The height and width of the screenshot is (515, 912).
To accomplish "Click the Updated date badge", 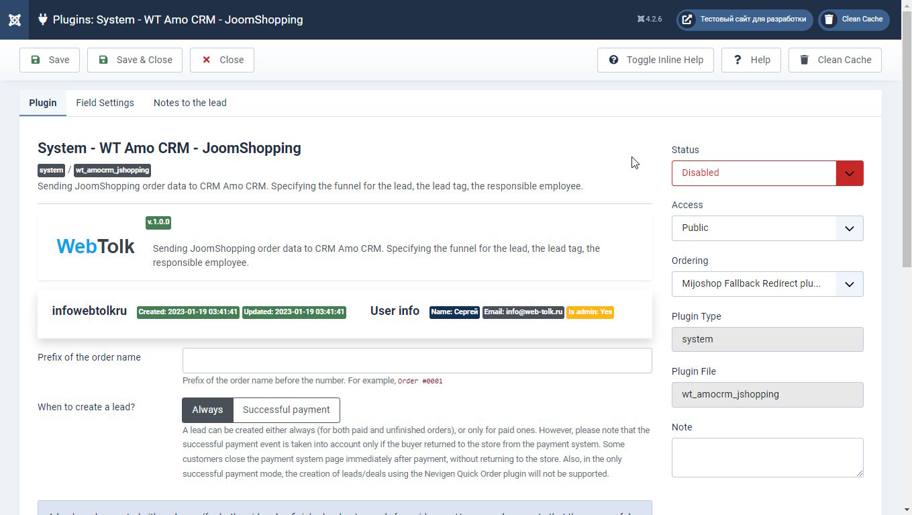I will coord(294,312).
